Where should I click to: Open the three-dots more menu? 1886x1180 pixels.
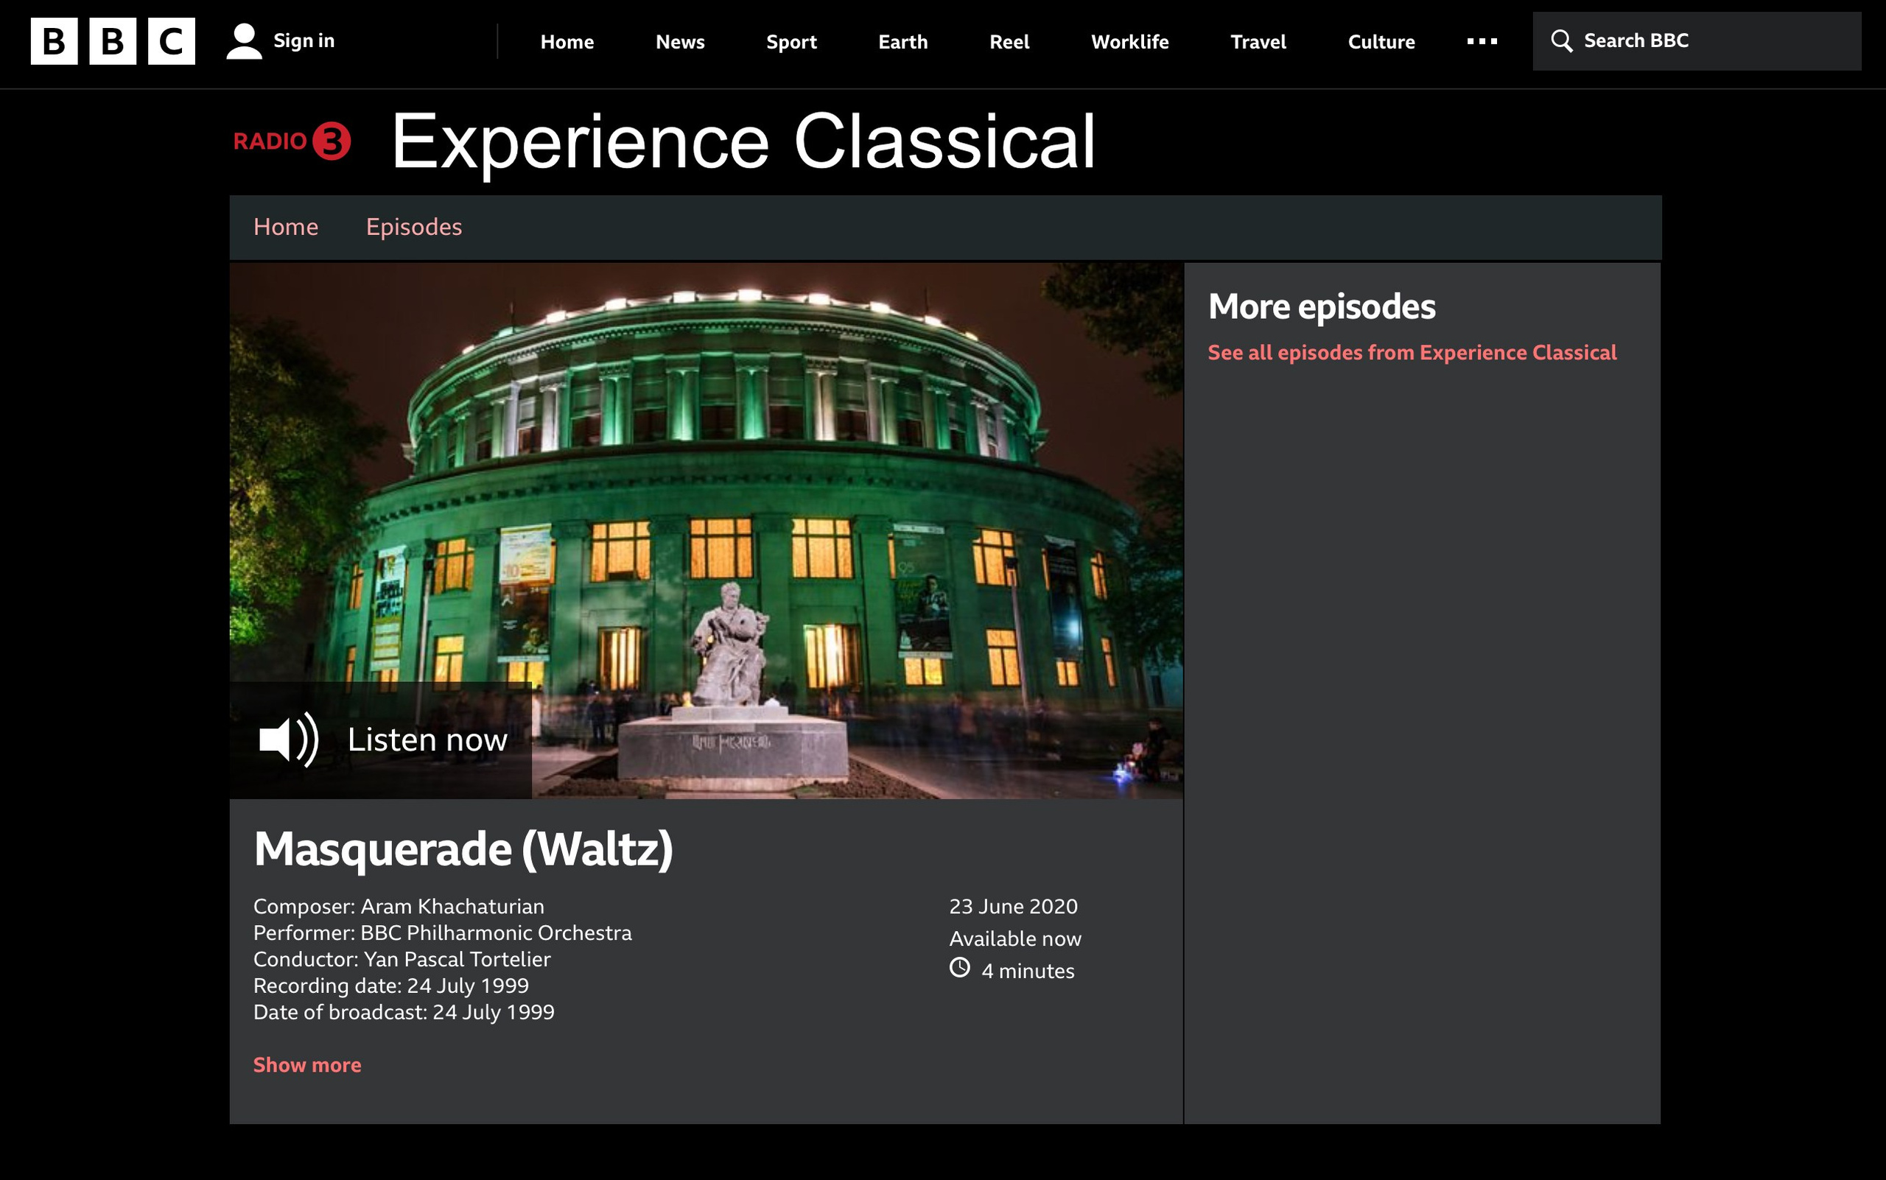tap(1482, 41)
